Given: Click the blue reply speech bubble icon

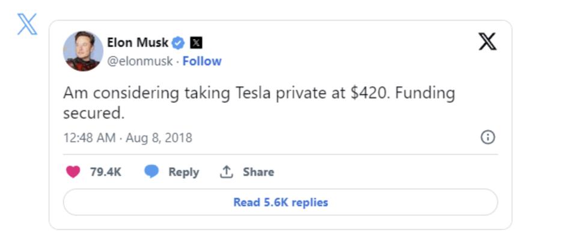Looking at the screenshot, I should tap(152, 172).
